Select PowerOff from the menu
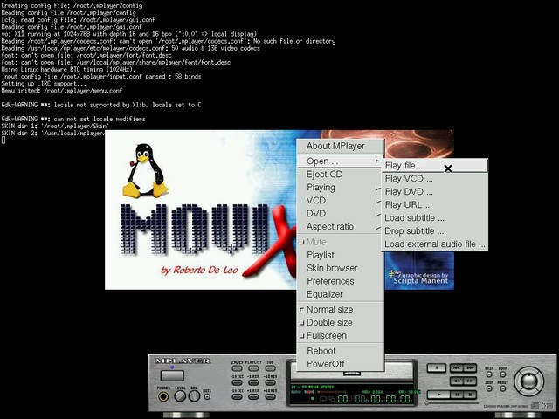Screen dimensions: 559x419 (340, 364)
